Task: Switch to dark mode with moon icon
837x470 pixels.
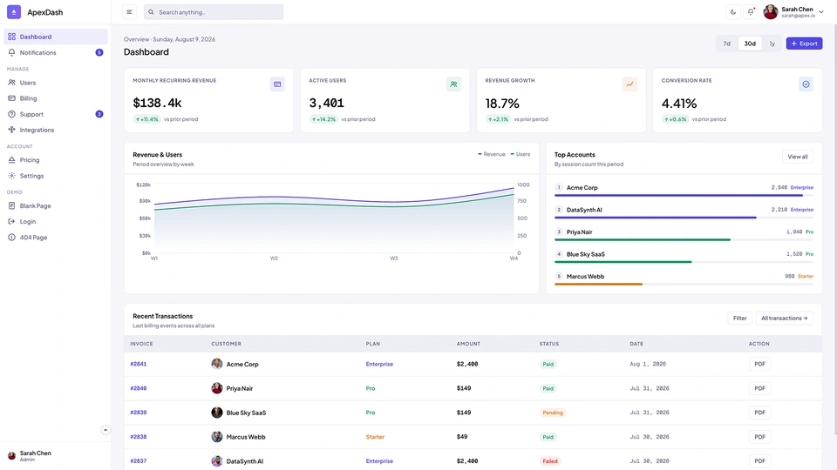Action: pos(733,11)
